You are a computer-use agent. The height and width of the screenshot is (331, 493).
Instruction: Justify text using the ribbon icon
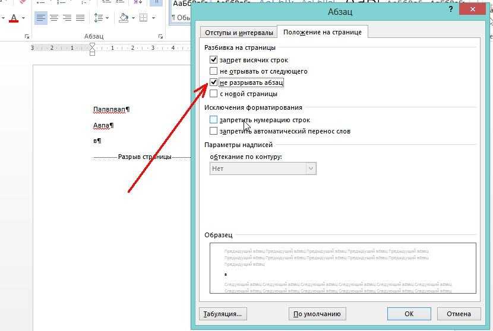point(80,18)
